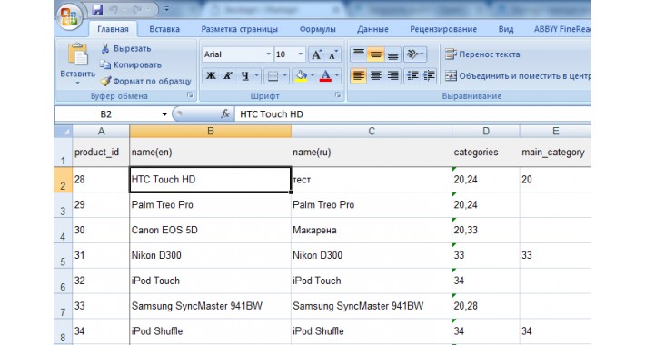Screen dimensions: 645x345
Task: Activate Формат по образцу format painter
Action: (x=146, y=81)
